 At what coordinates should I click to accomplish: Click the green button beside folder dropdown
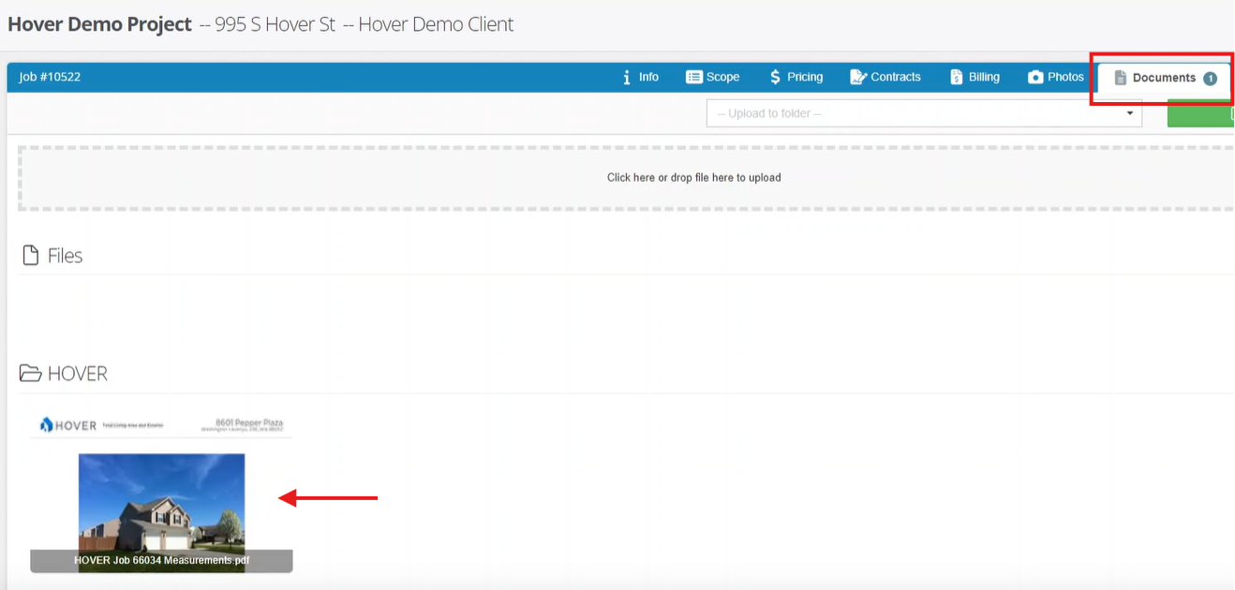pyautogui.click(x=1200, y=113)
